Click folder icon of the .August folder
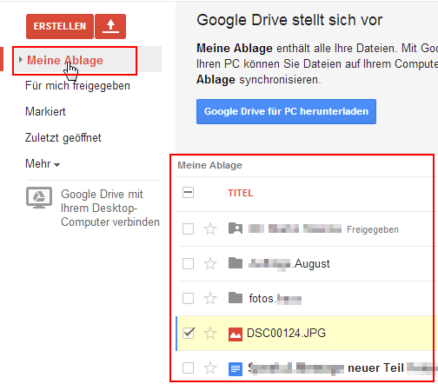 236,263
